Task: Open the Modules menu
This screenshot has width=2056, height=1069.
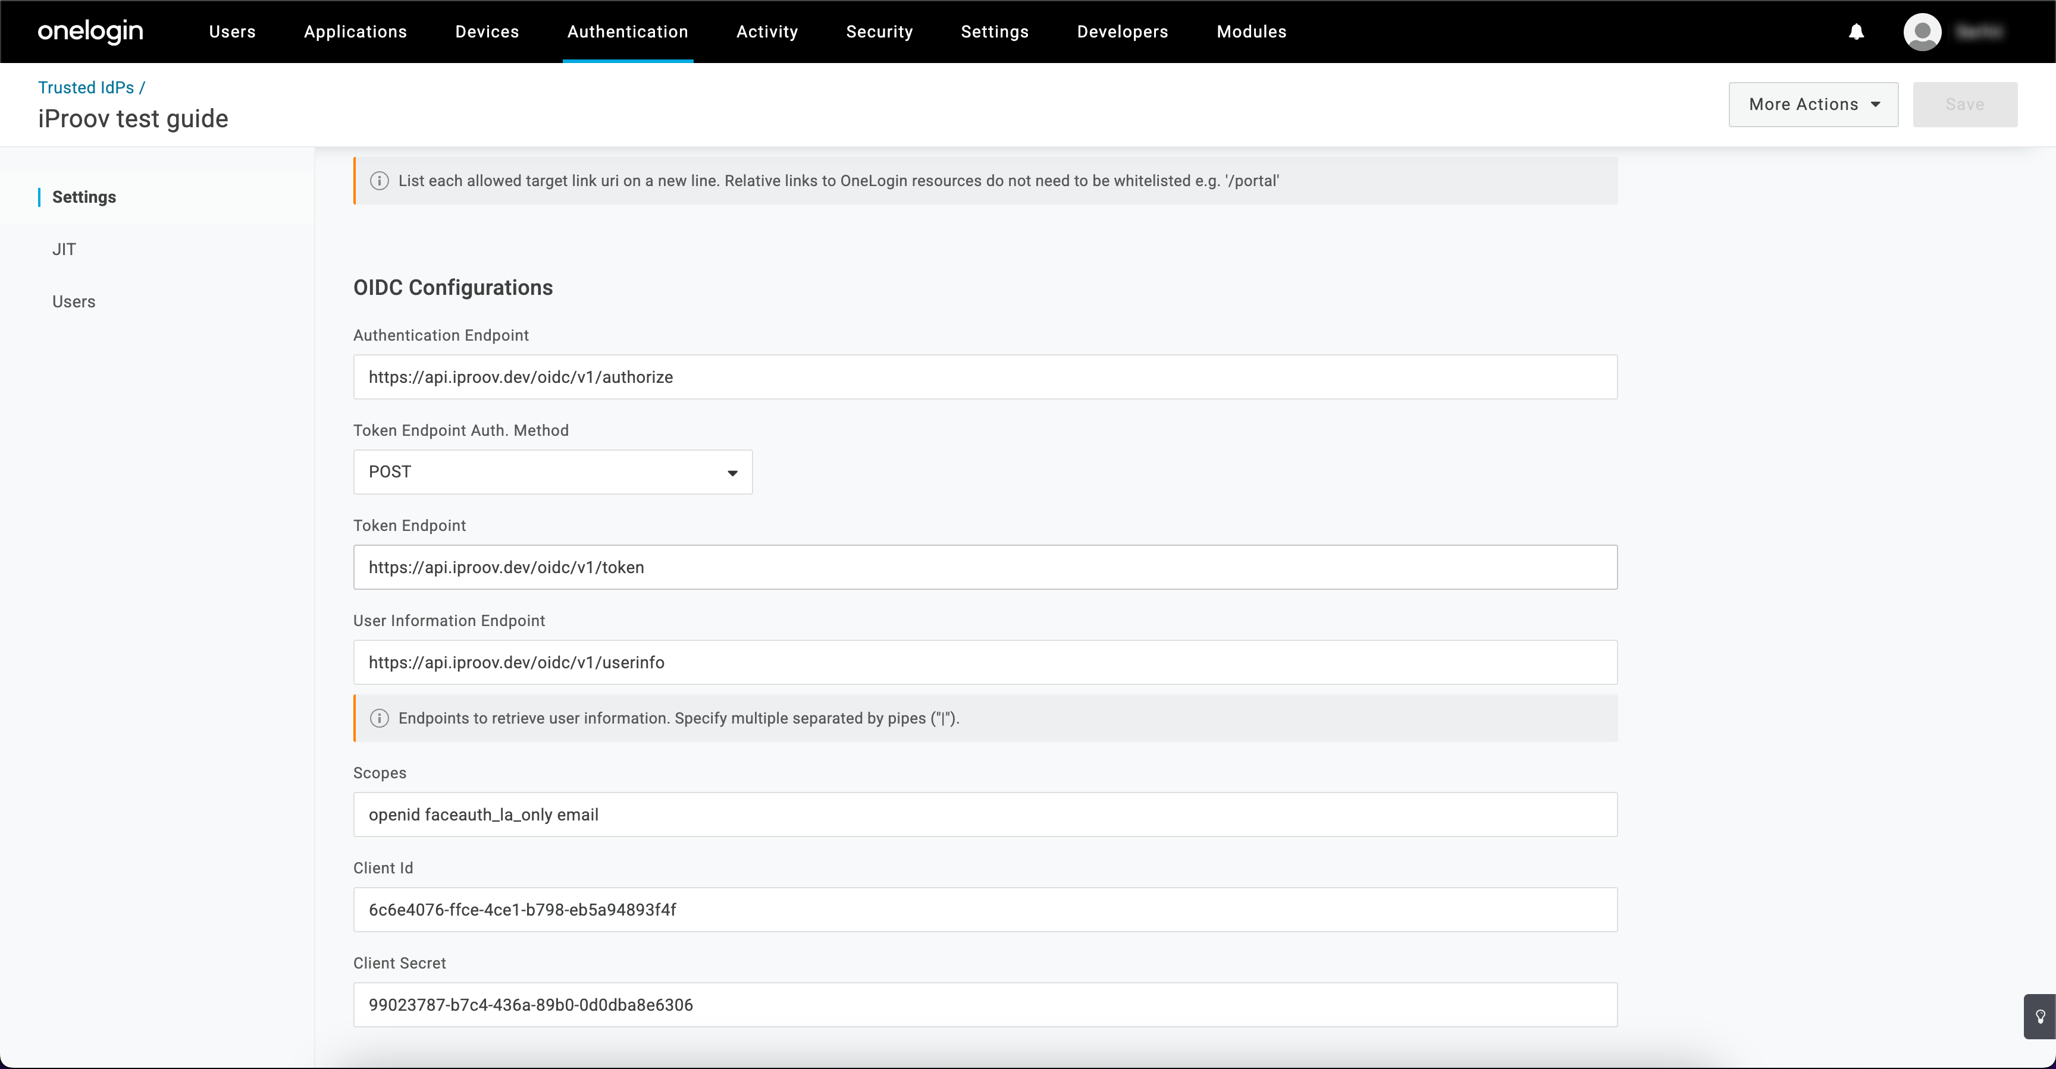Action: (x=1252, y=32)
